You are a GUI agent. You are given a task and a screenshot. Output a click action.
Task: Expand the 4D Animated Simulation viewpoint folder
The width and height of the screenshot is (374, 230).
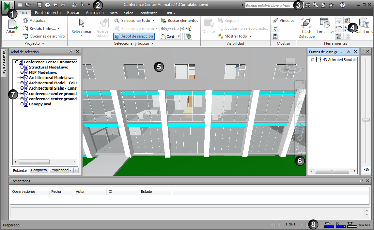313,60
